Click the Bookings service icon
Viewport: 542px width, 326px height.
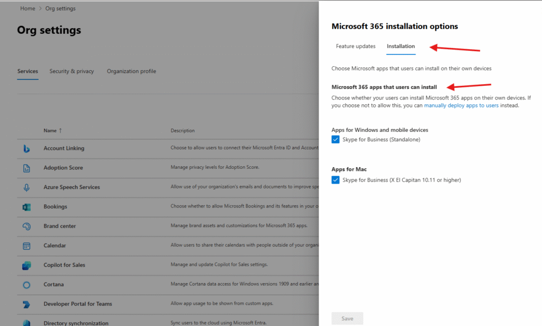26,207
